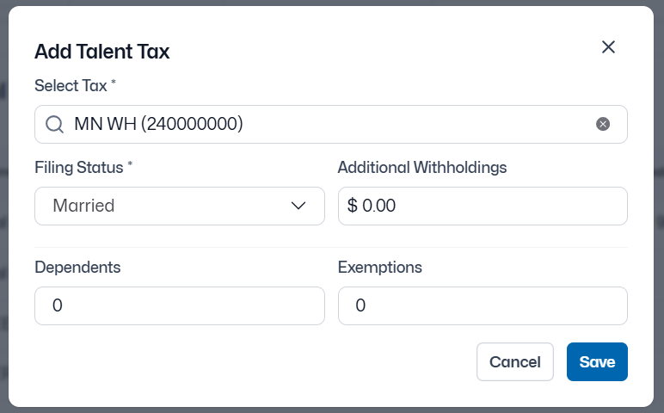The image size is (664, 413).
Task: Clear the selected MN WH tax
Action: point(603,124)
